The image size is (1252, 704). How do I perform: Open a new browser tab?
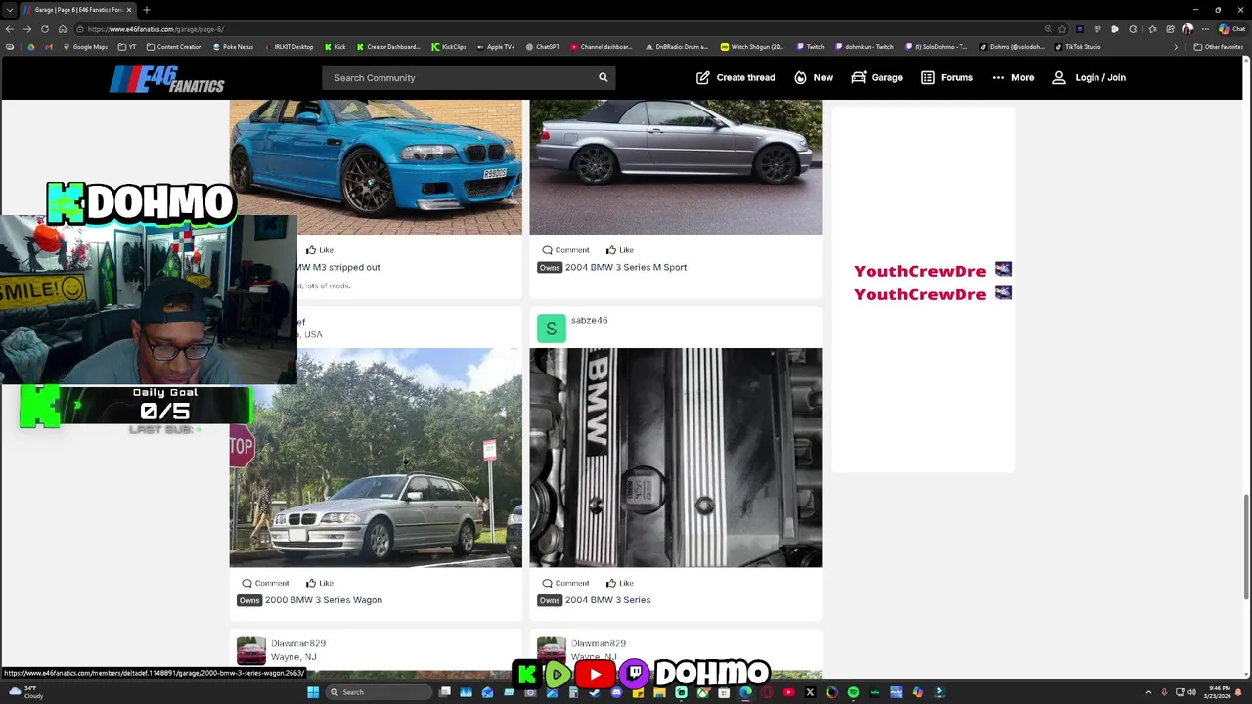click(x=146, y=10)
